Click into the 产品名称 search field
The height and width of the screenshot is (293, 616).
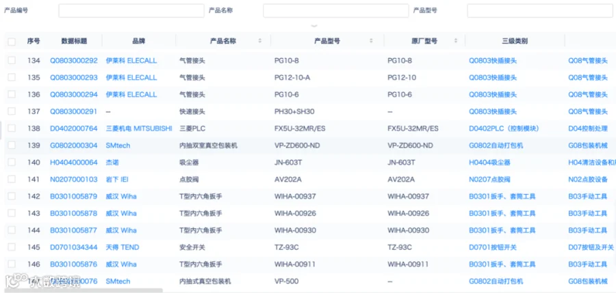[x=336, y=11]
